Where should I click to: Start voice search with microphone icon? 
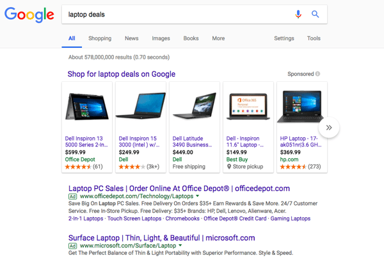298,14
